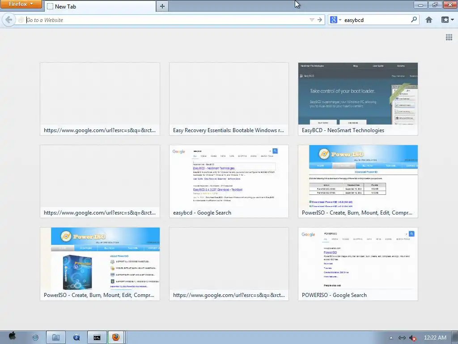Open a new tab with the plus button
Image resolution: width=458 pixels, height=344 pixels.
[x=162, y=6]
